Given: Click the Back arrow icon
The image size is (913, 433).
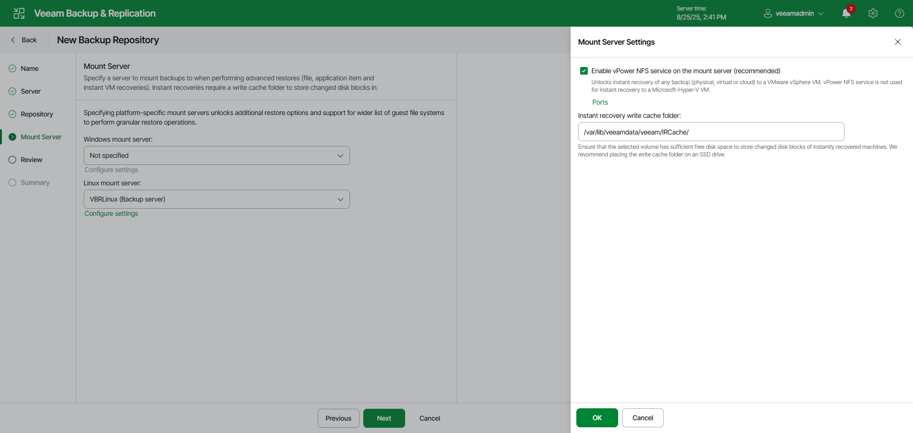Looking at the screenshot, I should point(13,40).
